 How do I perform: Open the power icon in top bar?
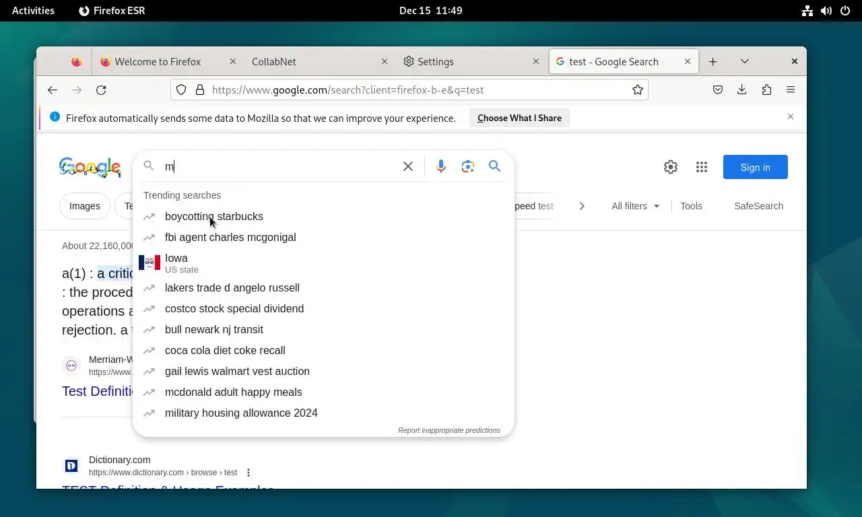(845, 11)
